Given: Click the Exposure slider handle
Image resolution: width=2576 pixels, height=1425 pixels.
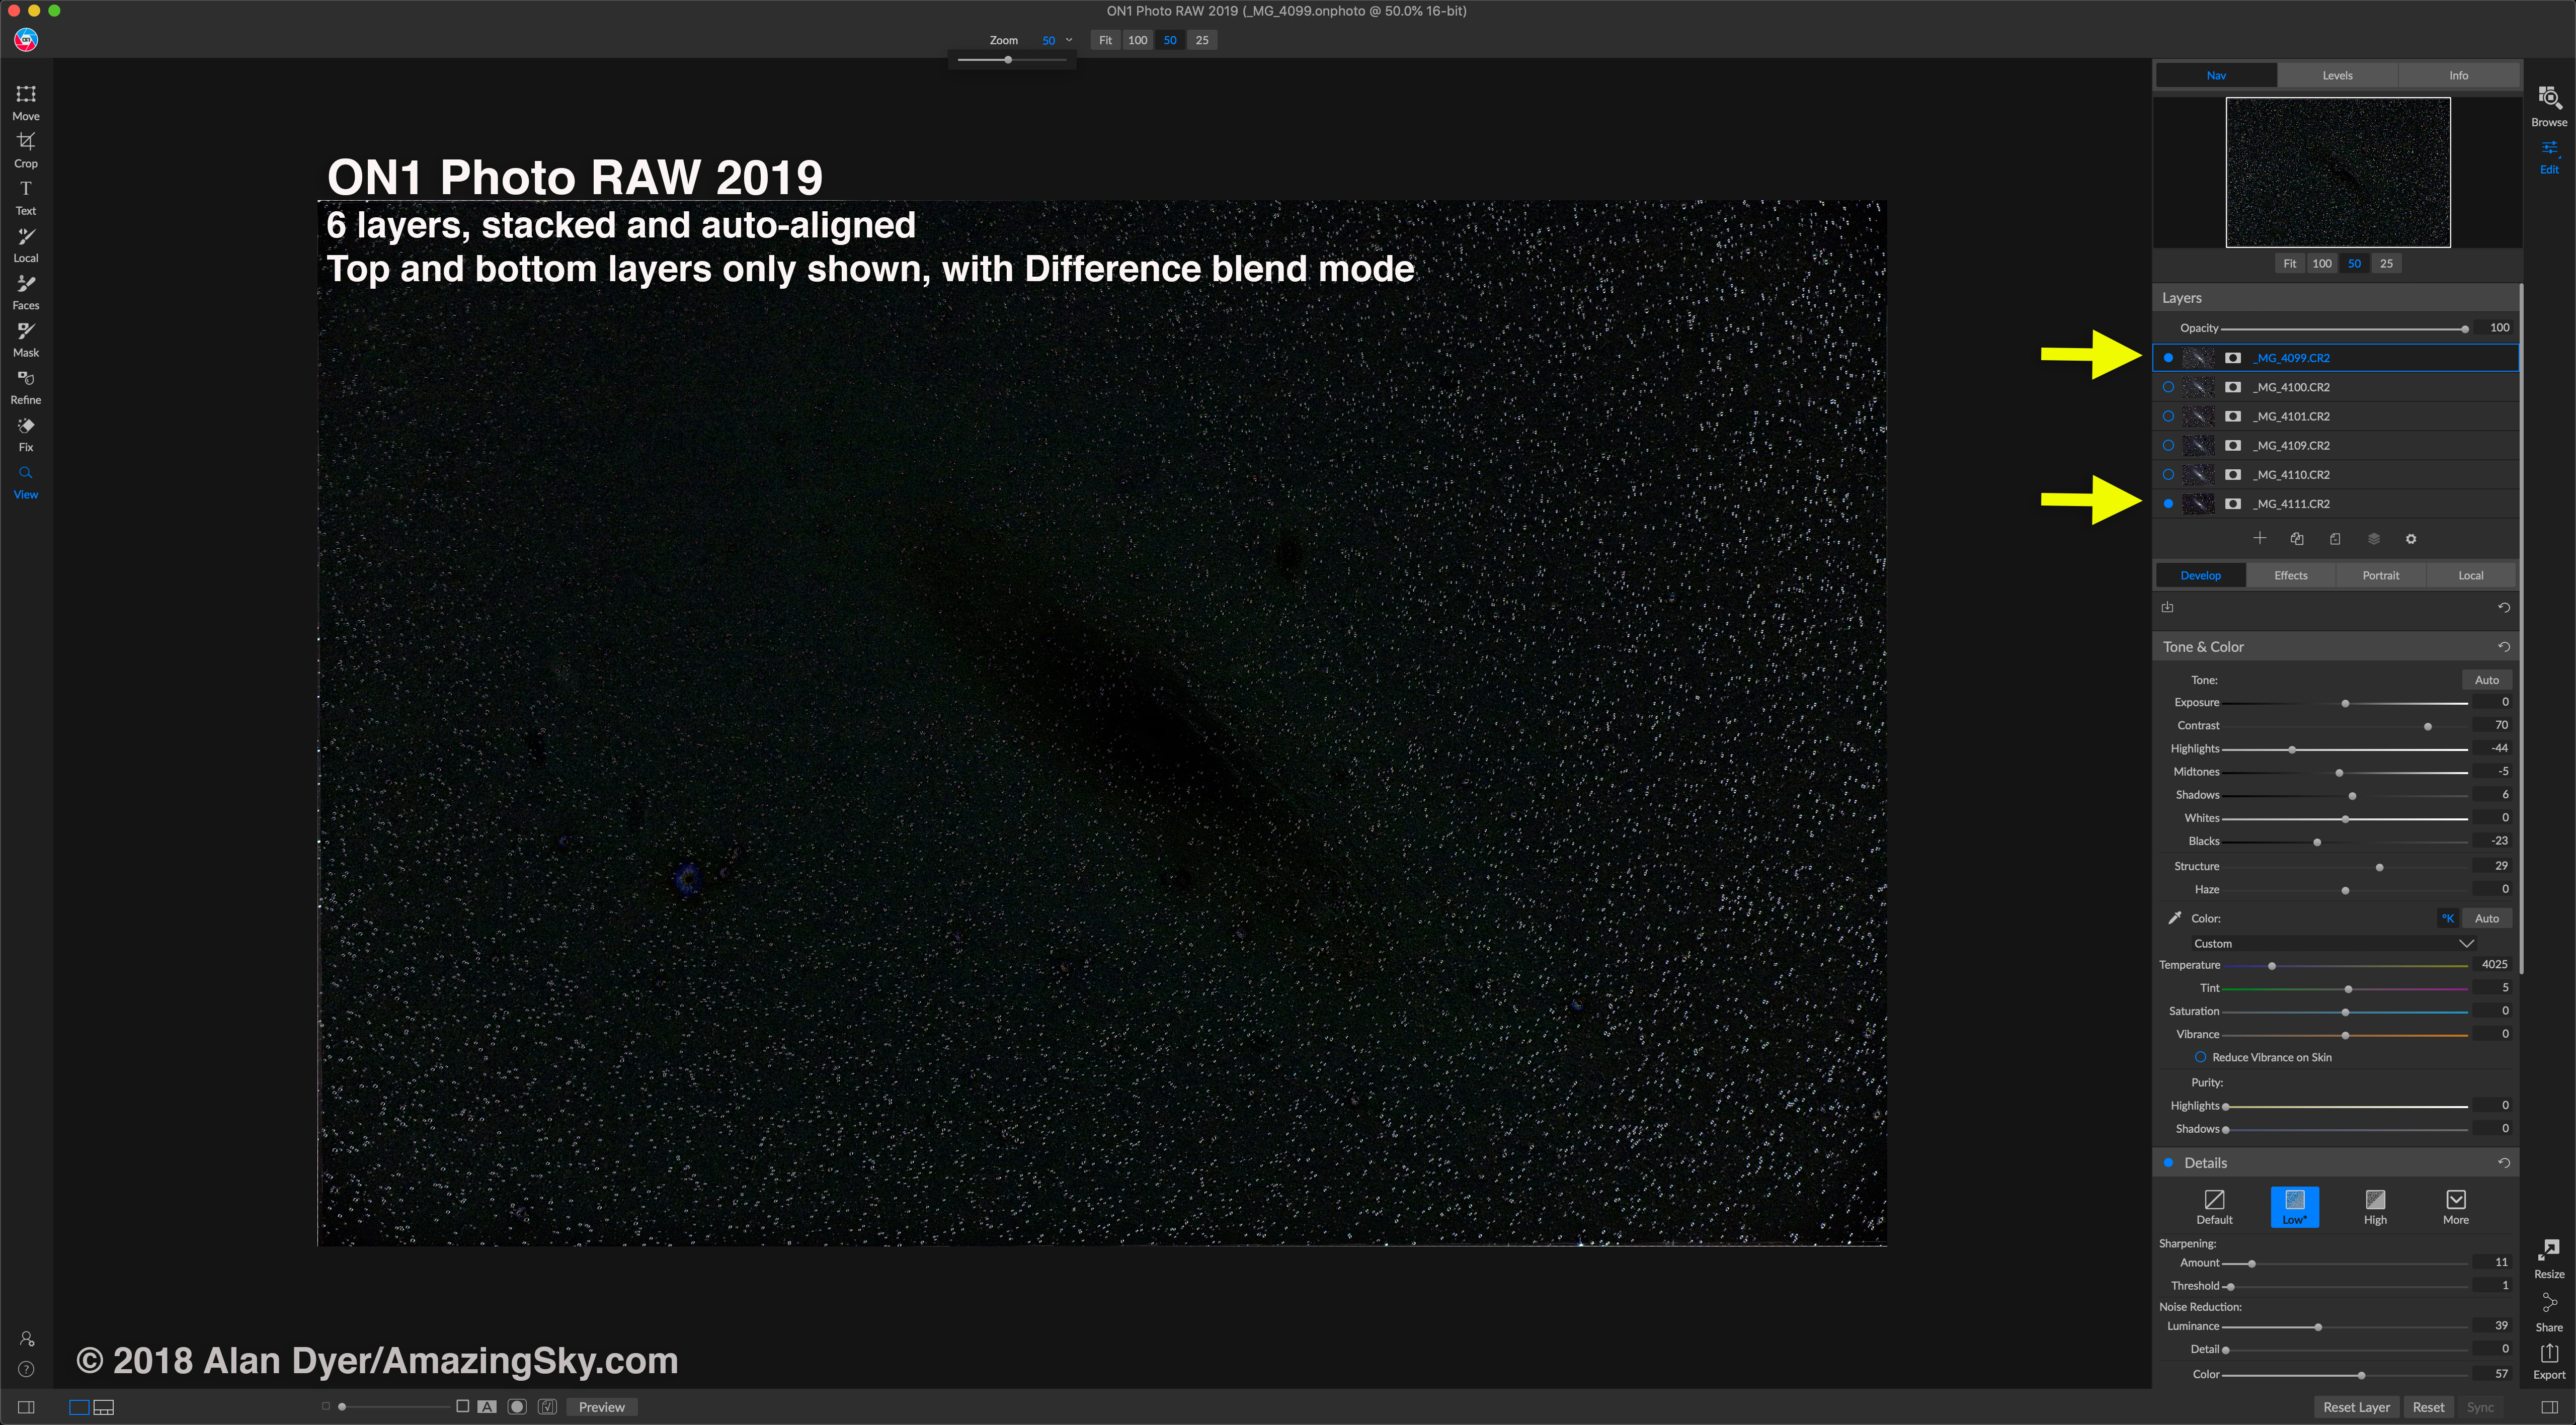Looking at the screenshot, I should [x=2345, y=703].
